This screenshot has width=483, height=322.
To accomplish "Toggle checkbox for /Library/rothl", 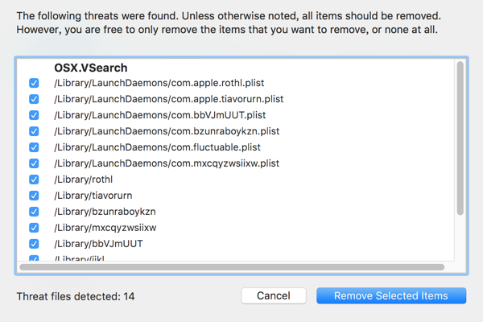I will click(34, 180).
